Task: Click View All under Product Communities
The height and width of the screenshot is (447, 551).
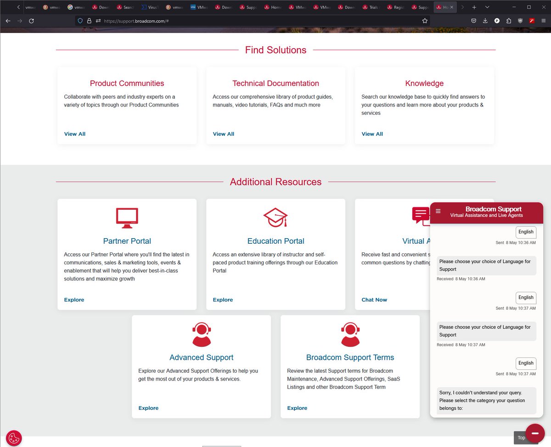Action: [75, 134]
